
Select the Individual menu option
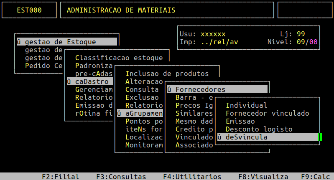click(x=246, y=105)
